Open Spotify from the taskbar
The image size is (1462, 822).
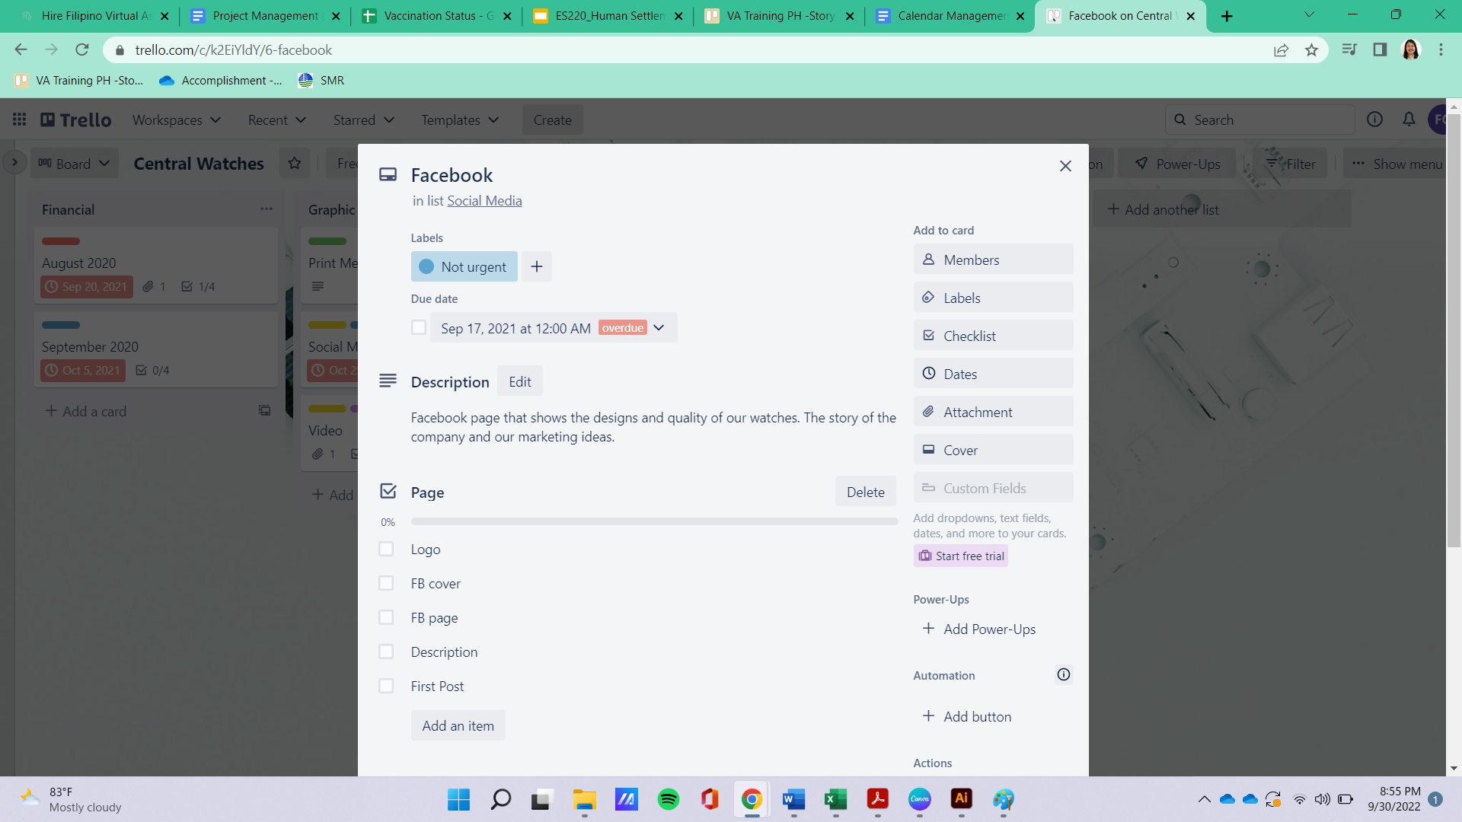pos(668,799)
